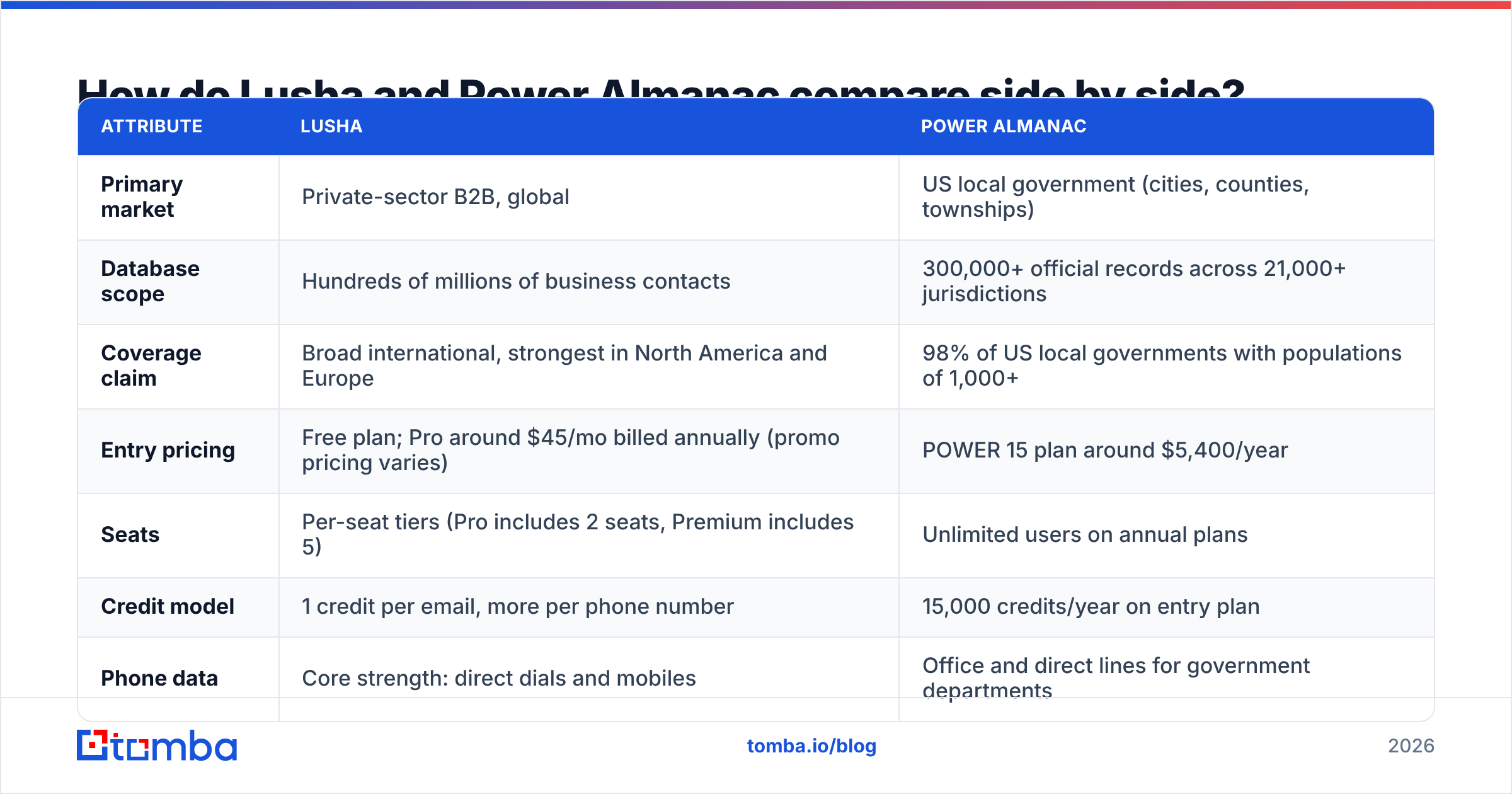Select 'Per-seat tiers (Pro includes 2 seats' cell
Viewport: 1512px width, 794px height.
[x=589, y=535]
